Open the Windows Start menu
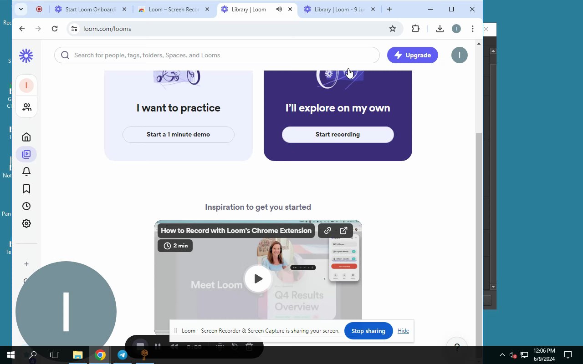Viewport: 583px width, 364px height. point(11,355)
